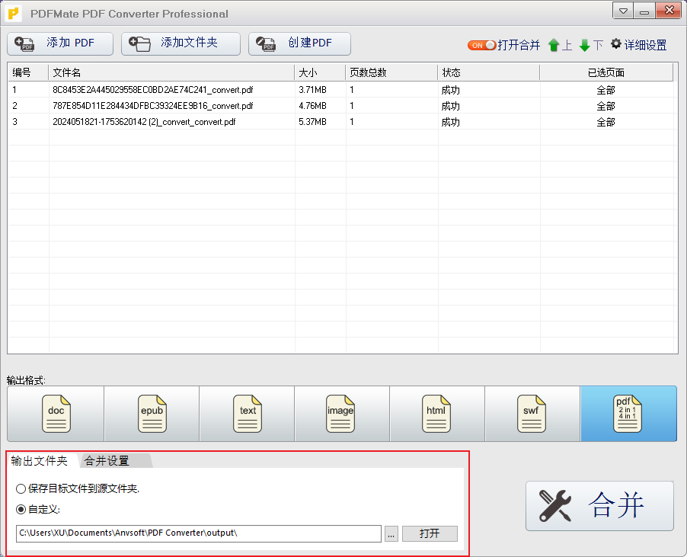The image size is (687, 557).
Task: Click the 添加文件夹 button
Action: [x=181, y=43]
